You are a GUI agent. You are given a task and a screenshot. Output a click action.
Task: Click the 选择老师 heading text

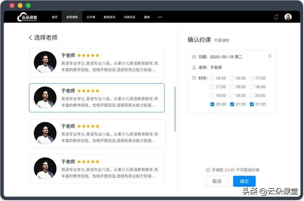(46, 38)
